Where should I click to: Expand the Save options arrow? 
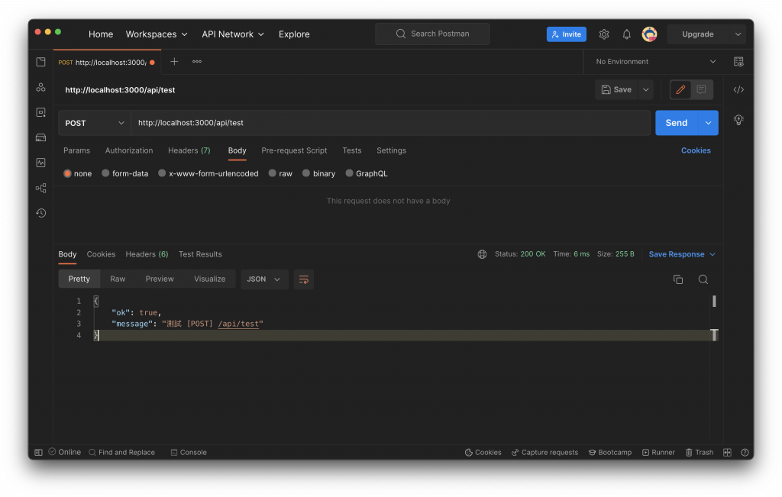click(645, 90)
